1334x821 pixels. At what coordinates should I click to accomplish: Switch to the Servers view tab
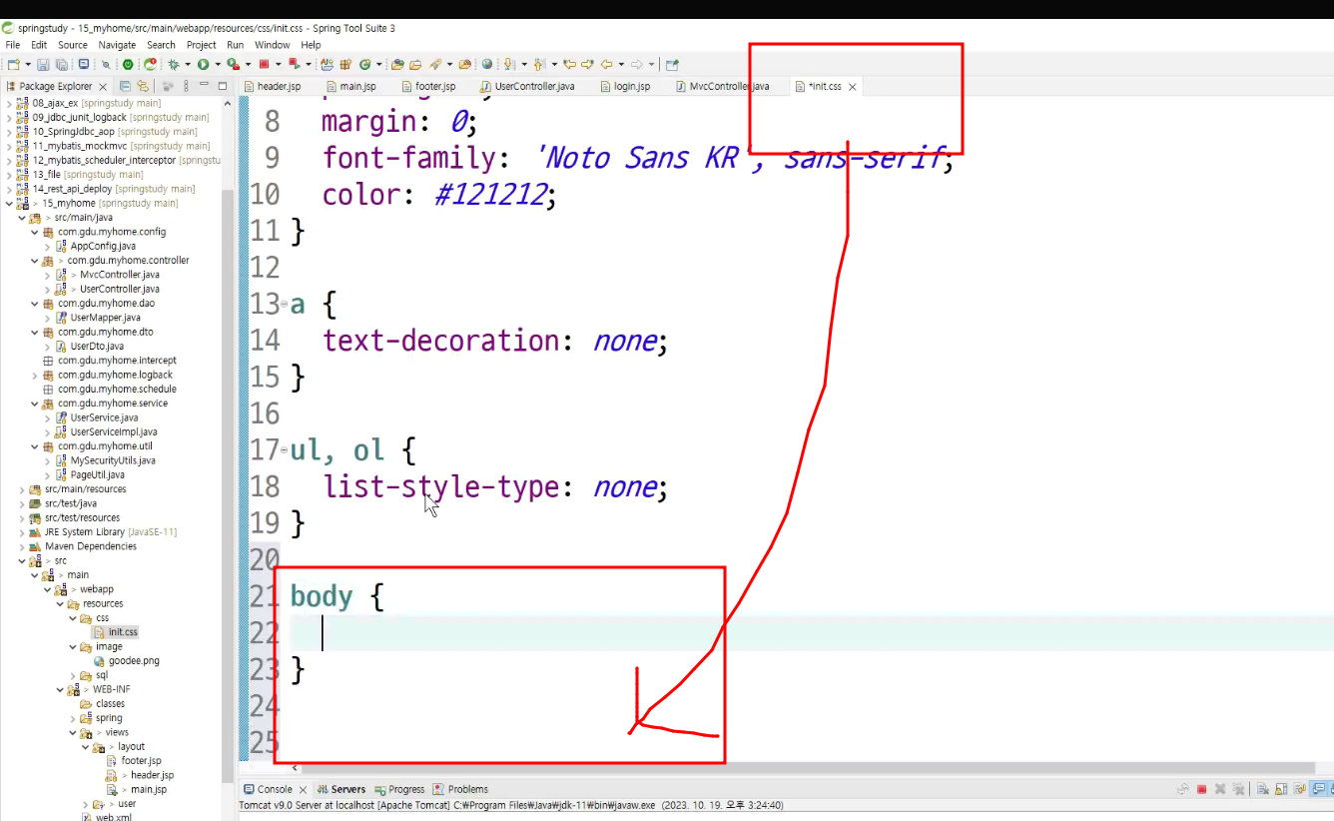[x=341, y=789]
